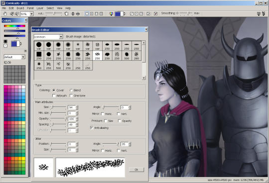
Task: Select the highlighted distorted 250 brush
Action: [x=97, y=56]
